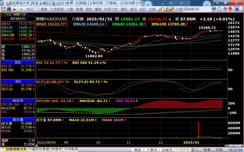Screen dimensions: 244x152
Task: Open the magnifying glass search icon
Action: [220, 9]
